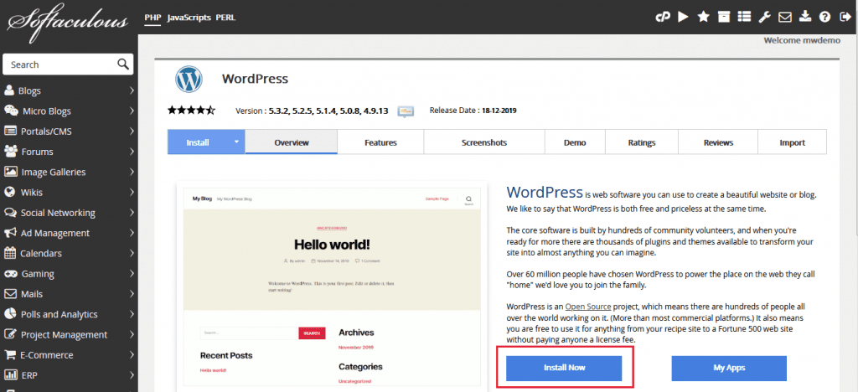The width and height of the screenshot is (858, 392).
Task: Click the Micro Blogs chat bubbles icon
Action: coord(11,111)
